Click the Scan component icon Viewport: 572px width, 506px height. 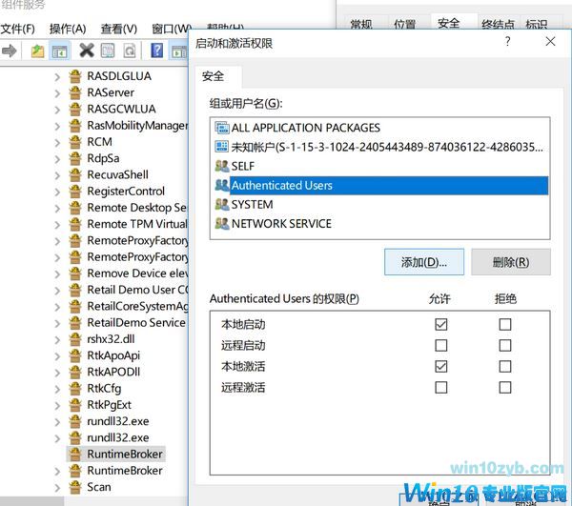[x=75, y=487]
